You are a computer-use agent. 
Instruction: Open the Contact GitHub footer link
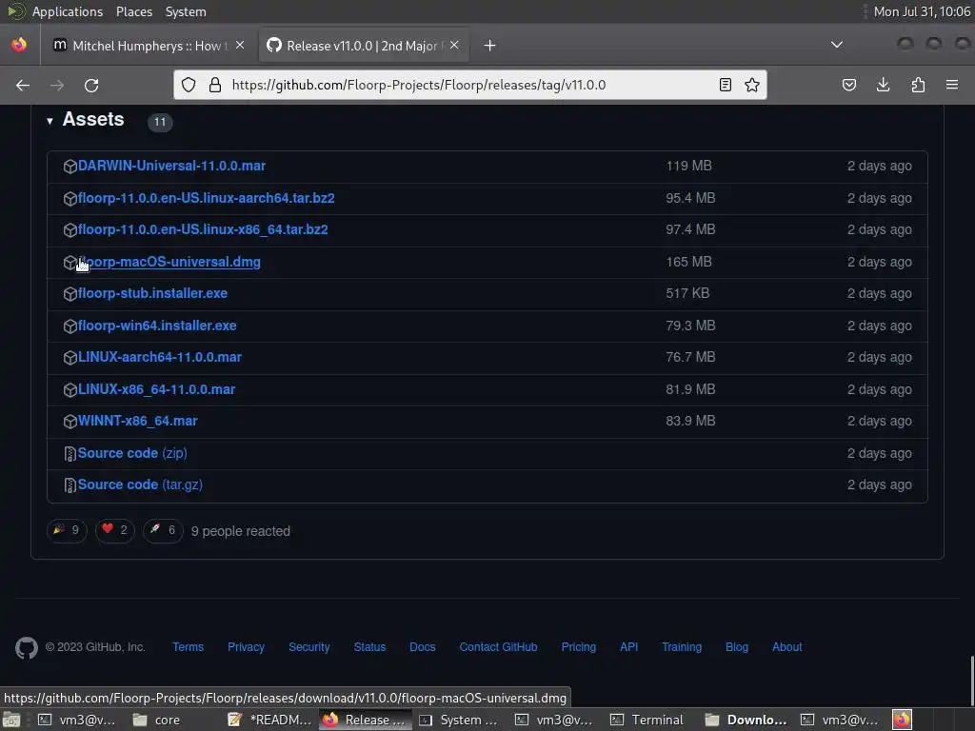(x=498, y=647)
